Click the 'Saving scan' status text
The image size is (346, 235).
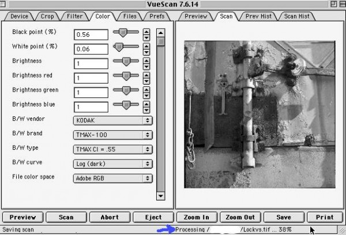[18, 229]
